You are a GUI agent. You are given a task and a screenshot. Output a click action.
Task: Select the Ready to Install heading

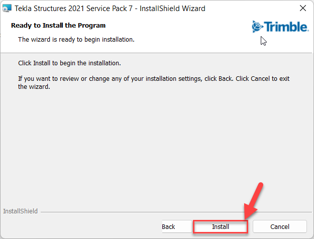click(x=58, y=25)
